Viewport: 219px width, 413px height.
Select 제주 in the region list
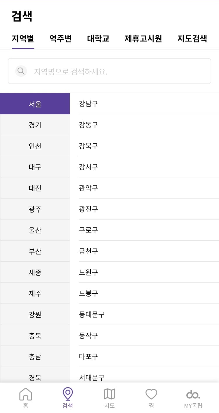(x=35, y=293)
